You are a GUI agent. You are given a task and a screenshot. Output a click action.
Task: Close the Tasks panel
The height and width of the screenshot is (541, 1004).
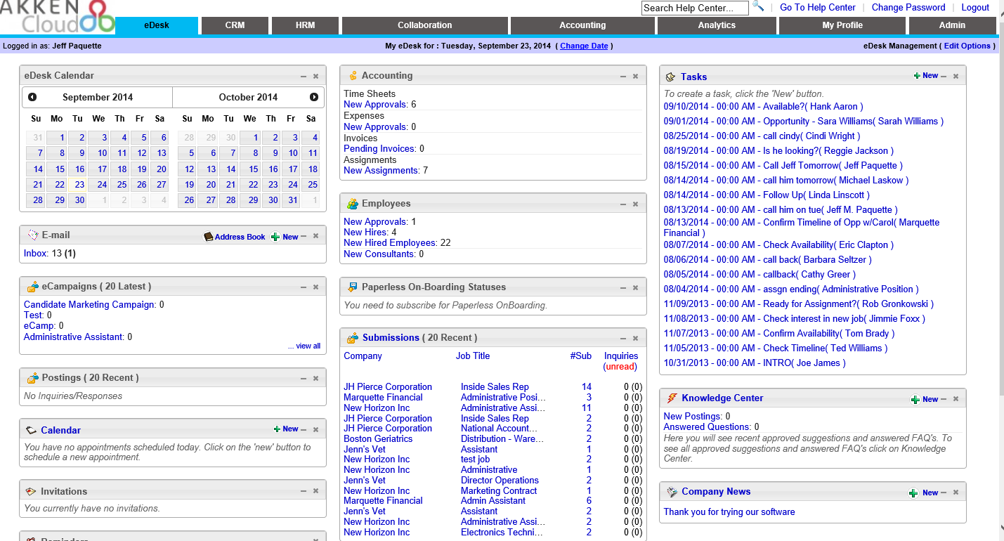click(956, 76)
